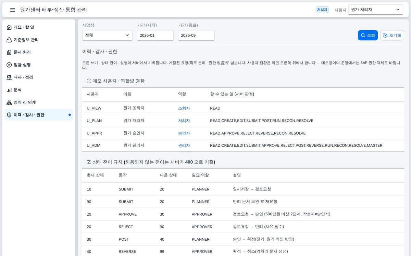Click the name 원가 승인자
The image size is (411, 256).
coord(134,133)
